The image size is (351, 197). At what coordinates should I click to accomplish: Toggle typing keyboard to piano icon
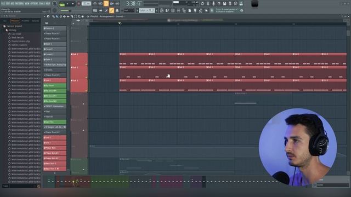pos(95,10)
